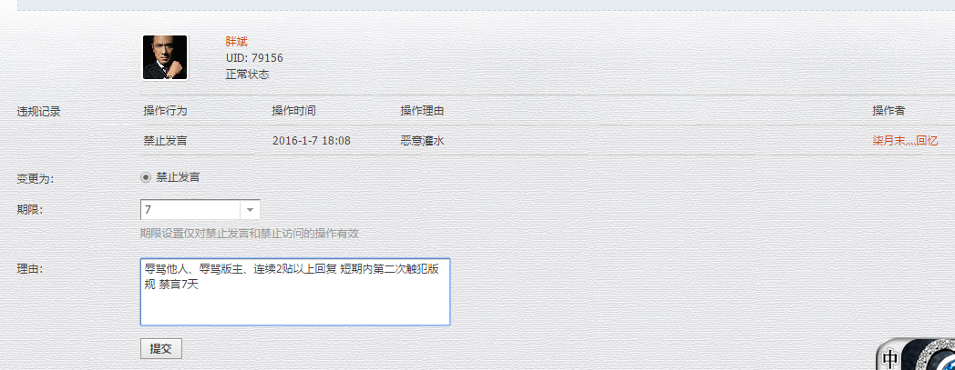Open the 胖斌 username profile link
This screenshot has height=370, width=955.
pos(236,42)
